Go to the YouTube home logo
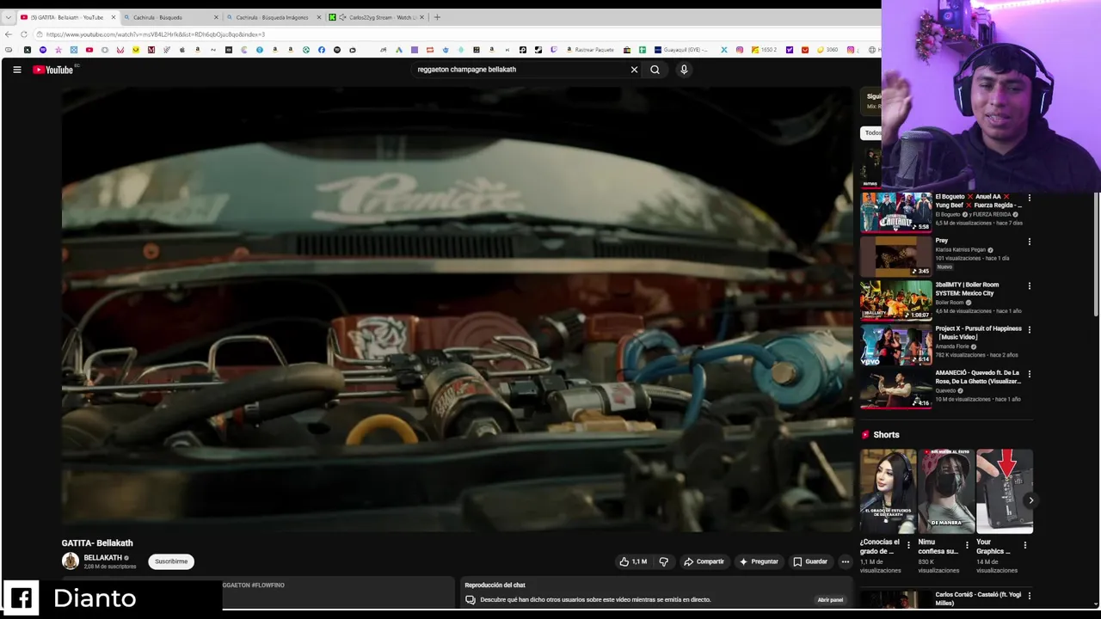1101x619 pixels. point(53,70)
